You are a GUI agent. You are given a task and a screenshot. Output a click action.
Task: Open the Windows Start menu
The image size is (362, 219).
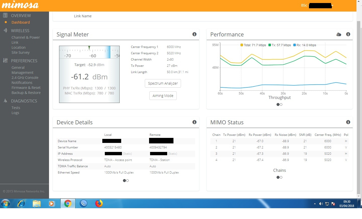[x=6, y=203]
